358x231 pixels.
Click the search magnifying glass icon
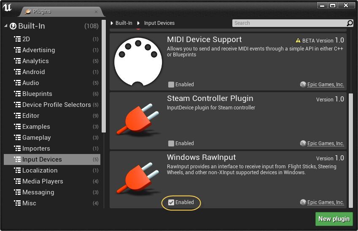tap(350, 23)
